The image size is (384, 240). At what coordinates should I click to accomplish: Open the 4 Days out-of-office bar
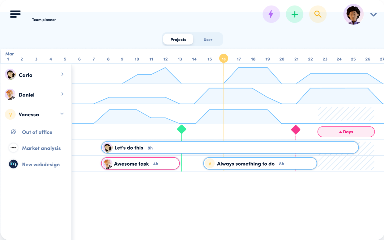(346, 132)
